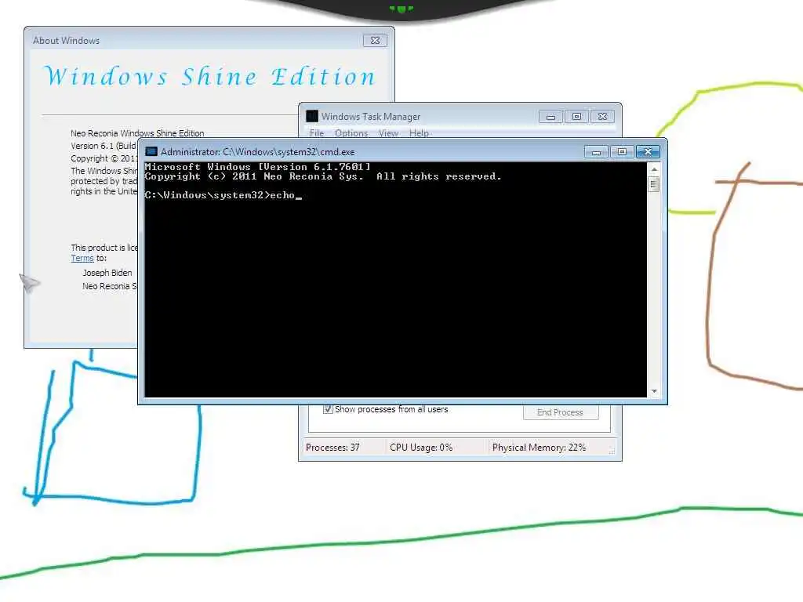803x602 pixels.
Task: Click the Neo Reconia Windows Shine Edition line
Action: (137, 133)
